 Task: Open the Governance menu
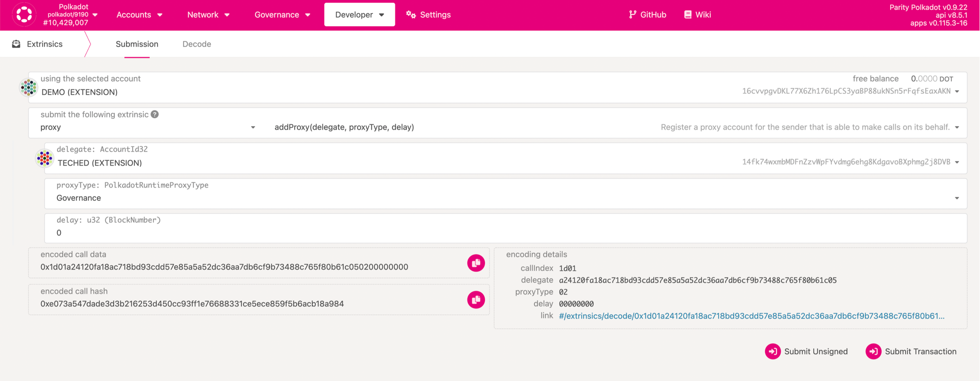pos(282,14)
